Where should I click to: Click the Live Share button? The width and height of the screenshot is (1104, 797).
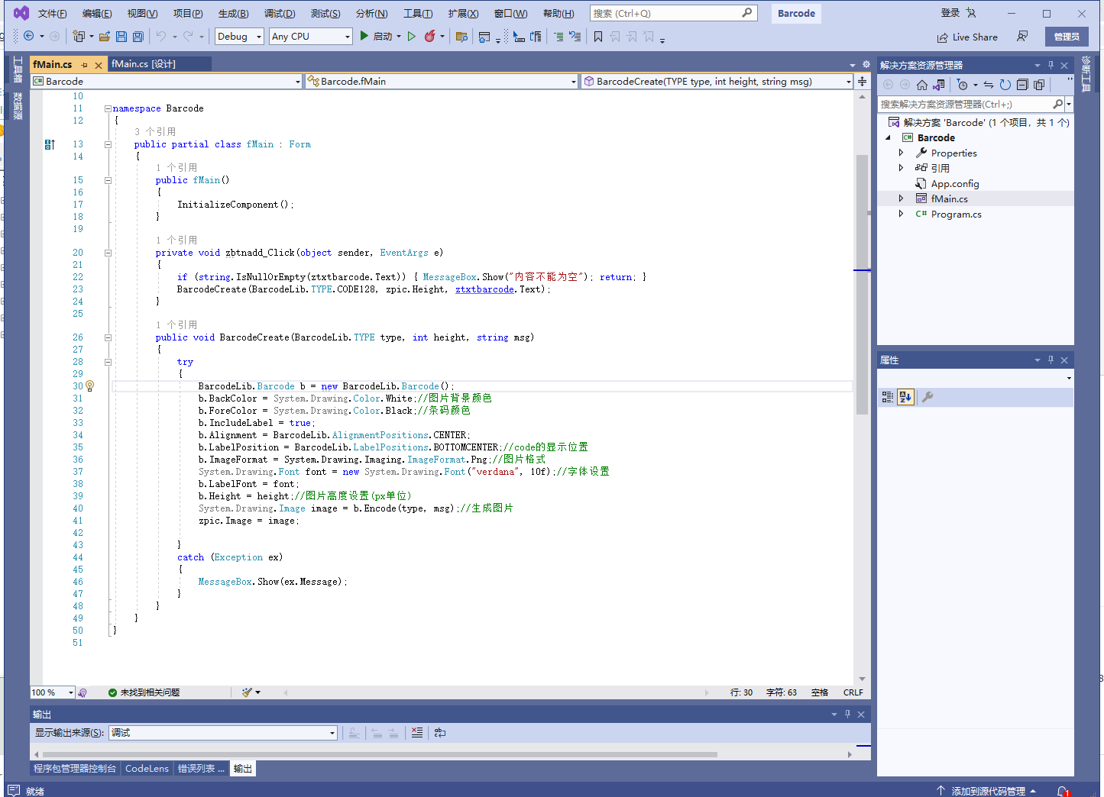coord(967,37)
